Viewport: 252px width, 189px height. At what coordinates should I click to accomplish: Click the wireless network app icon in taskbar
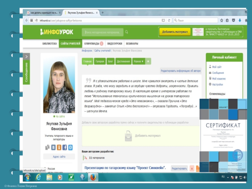(x=82, y=177)
